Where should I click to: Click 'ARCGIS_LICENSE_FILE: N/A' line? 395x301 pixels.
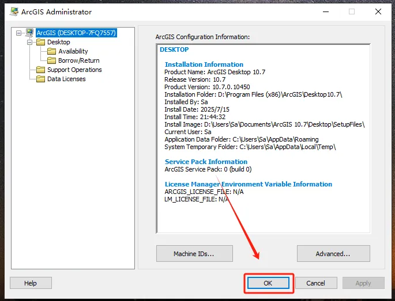(x=204, y=192)
